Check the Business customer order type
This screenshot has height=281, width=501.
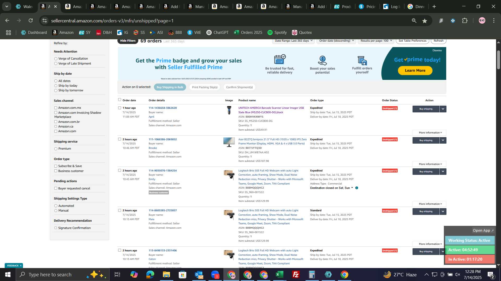[x=56, y=171]
